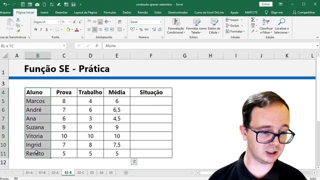Click the sort A-Z quick access icon
320x180 pixels.
[51, 4]
